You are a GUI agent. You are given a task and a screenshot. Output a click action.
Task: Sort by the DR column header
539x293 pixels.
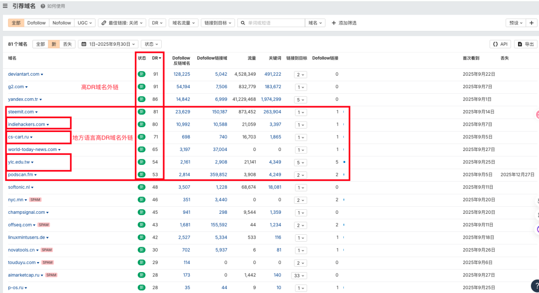(x=156, y=58)
